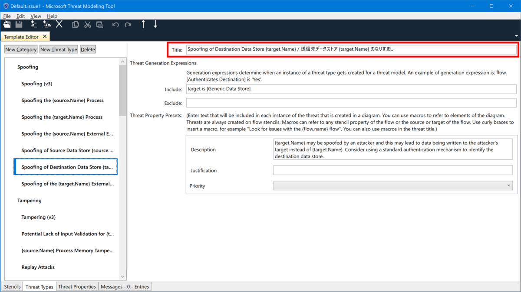Click the Move Up arrow icon
Image resolution: width=521 pixels, height=292 pixels.
tap(143, 24)
